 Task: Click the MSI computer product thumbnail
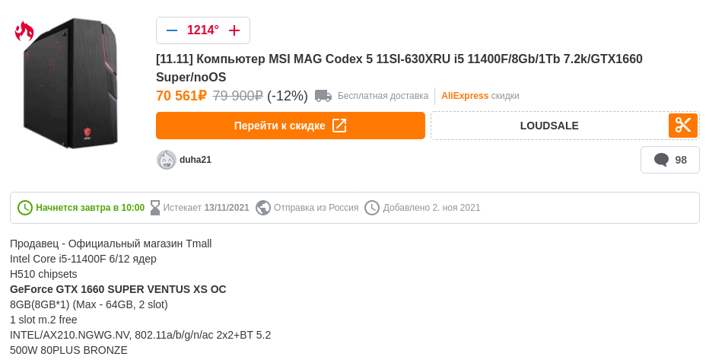pos(71,82)
